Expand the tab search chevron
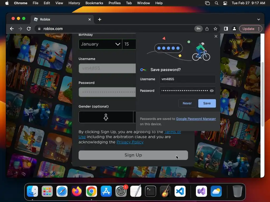 (x=258, y=19)
